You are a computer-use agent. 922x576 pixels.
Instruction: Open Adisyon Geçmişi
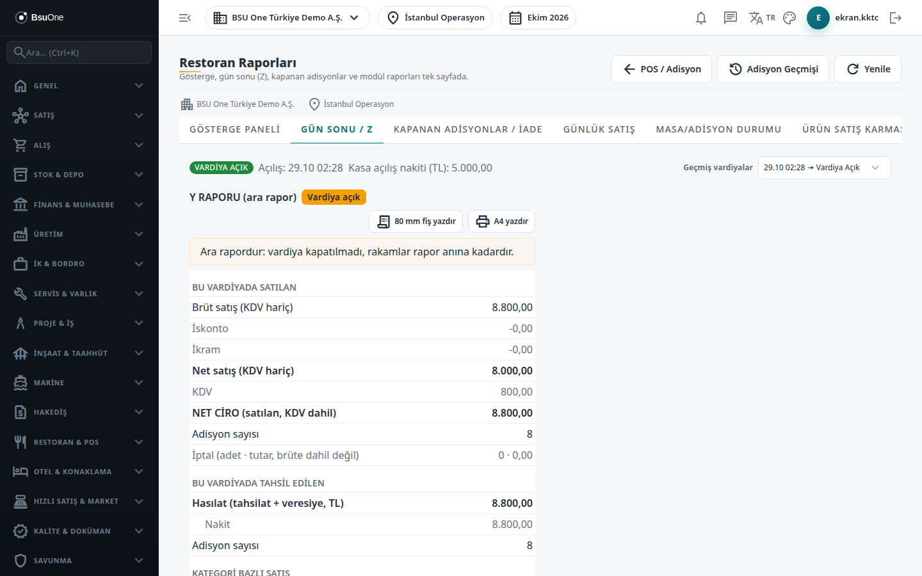click(x=773, y=69)
